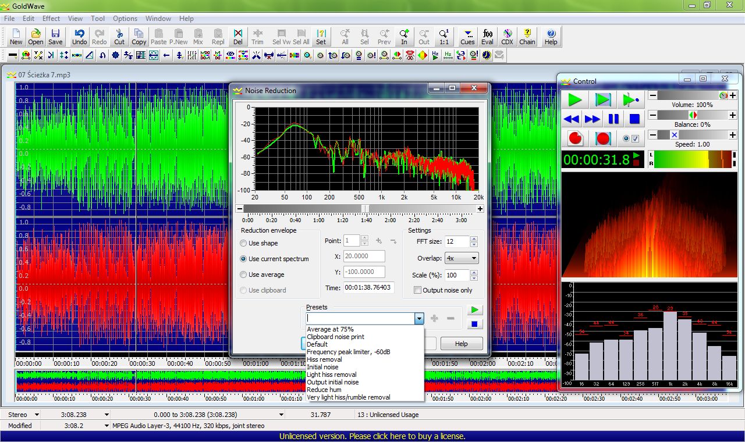Toggle the checkbox beside record options in Control
The height and width of the screenshot is (442, 745).
(x=636, y=138)
